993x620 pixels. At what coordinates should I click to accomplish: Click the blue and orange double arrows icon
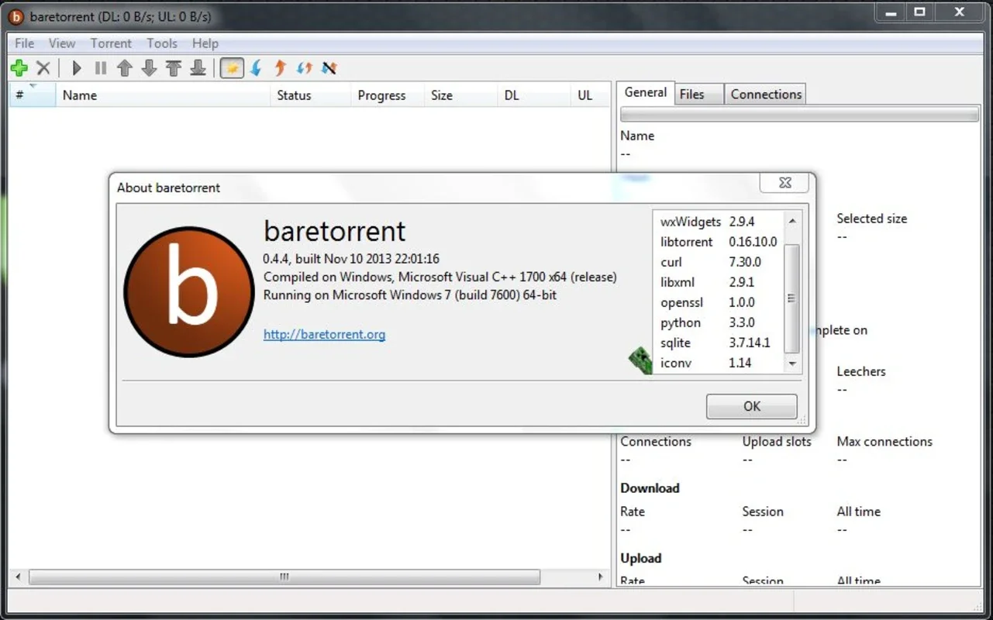(x=305, y=68)
